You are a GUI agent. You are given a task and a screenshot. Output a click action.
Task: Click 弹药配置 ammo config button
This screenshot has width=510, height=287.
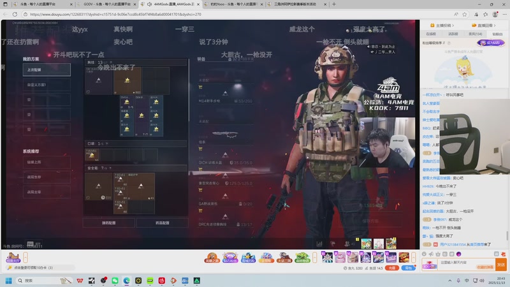pos(108,223)
